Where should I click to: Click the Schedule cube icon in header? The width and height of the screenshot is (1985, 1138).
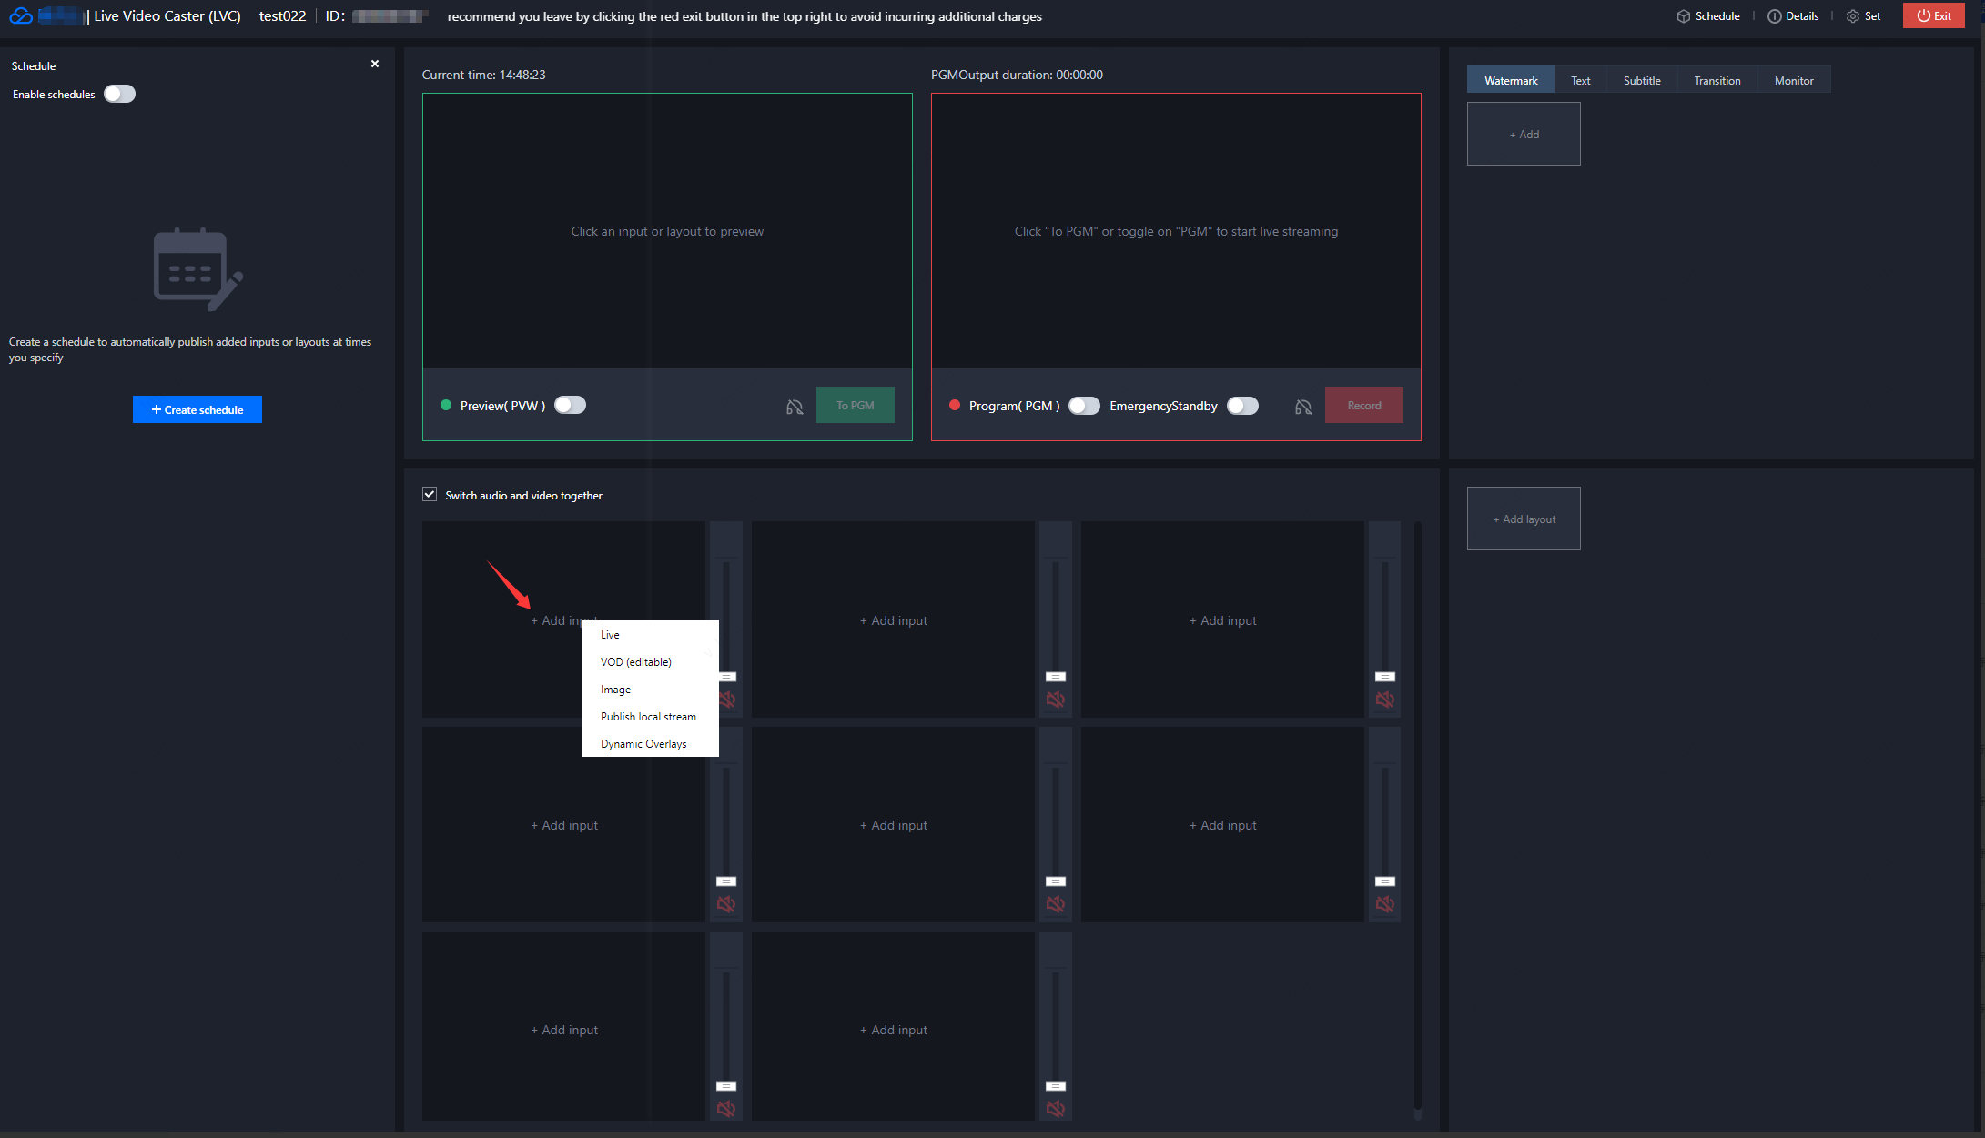click(1684, 16)
